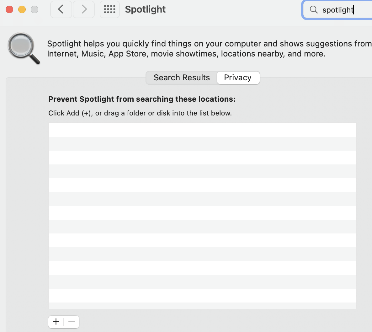Add a location with the plus button
The image size is (372, 332).
(x=56, y=322)
